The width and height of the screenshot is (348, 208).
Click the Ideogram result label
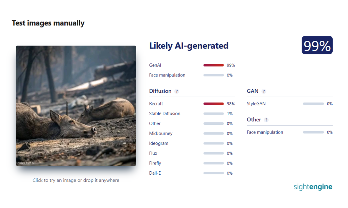(159, 143)
